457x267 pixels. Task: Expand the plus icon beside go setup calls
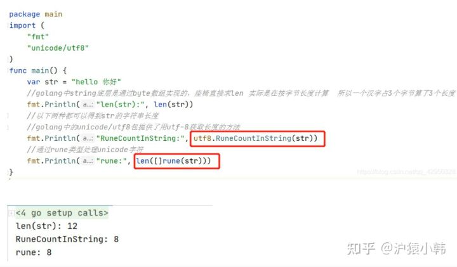[x=11, y=213]
